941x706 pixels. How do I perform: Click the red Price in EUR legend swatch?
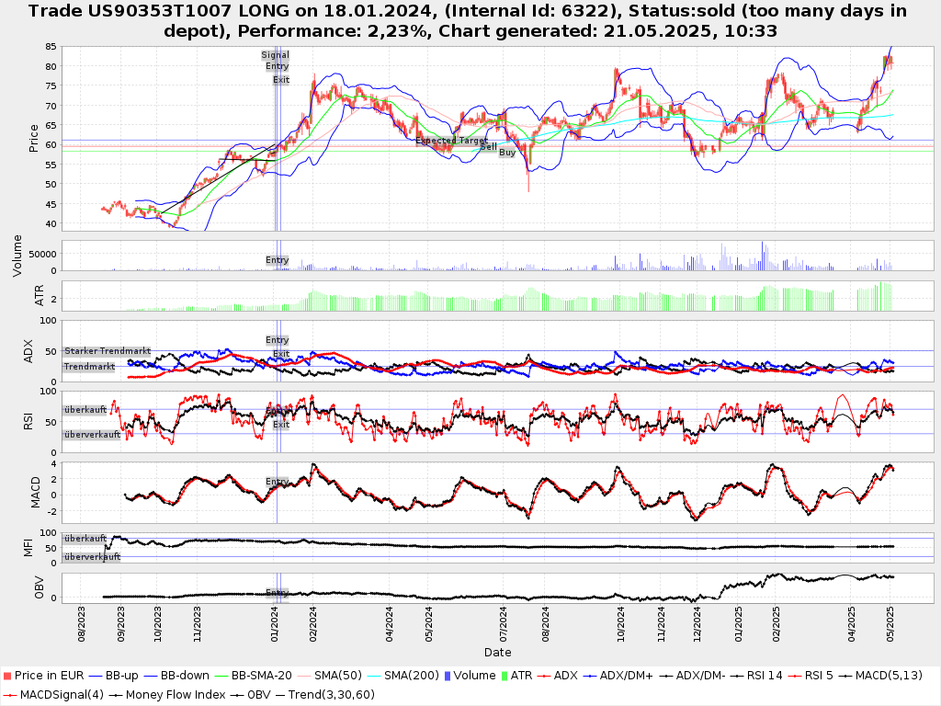[7, 676]
